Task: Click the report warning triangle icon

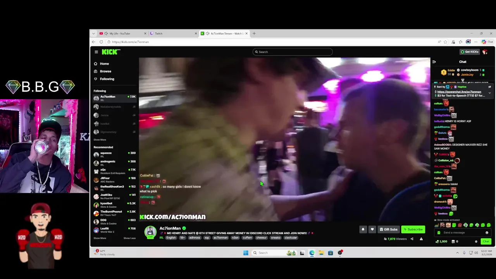Action: coord(421,239)
